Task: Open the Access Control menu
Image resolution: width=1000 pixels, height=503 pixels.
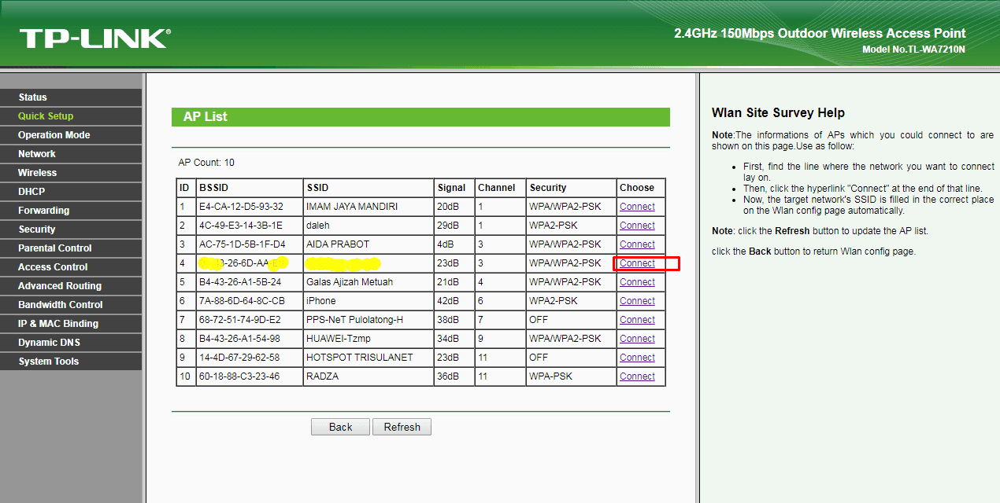Action: pos(71,267)
